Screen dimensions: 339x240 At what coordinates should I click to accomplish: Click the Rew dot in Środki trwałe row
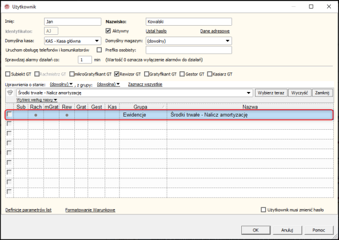(x=67, y=115)
